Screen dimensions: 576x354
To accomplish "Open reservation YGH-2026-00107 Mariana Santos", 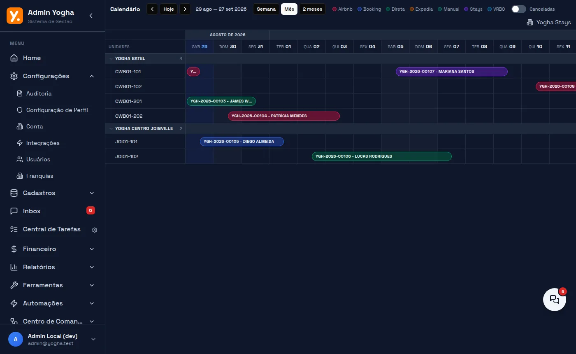I will (x=452, y=72).
